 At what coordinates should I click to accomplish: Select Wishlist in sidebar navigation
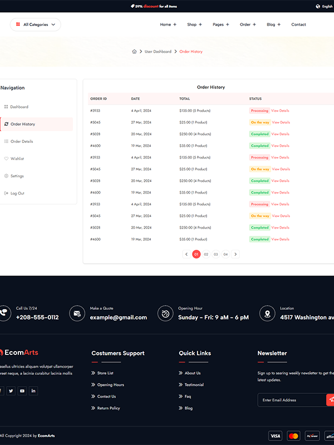point(17,159)
